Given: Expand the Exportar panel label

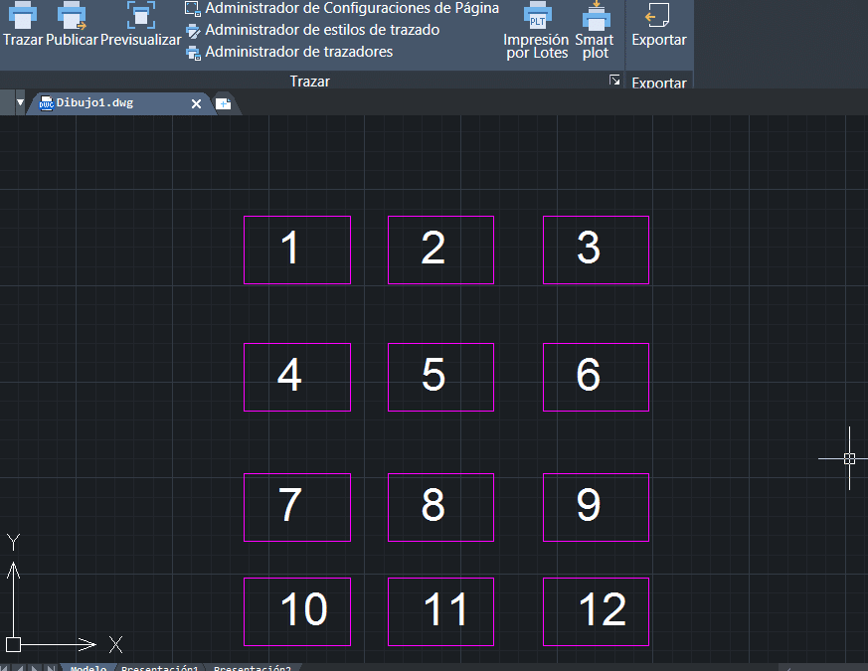Looking at the screenshot, I should coord(659,84).
